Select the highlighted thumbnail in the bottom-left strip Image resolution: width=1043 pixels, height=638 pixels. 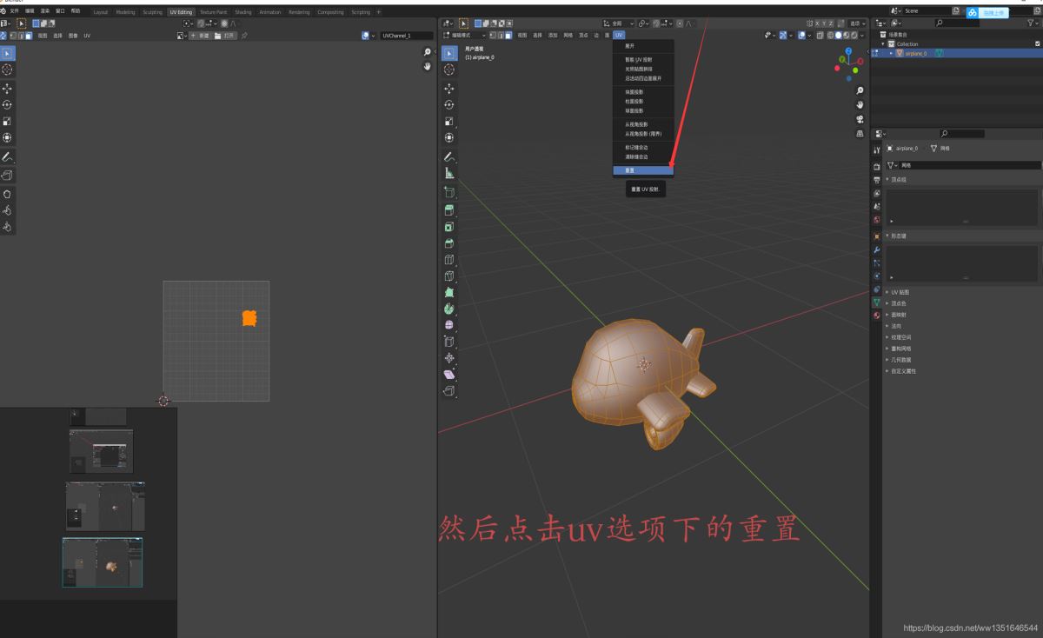[x=102, y=562]
